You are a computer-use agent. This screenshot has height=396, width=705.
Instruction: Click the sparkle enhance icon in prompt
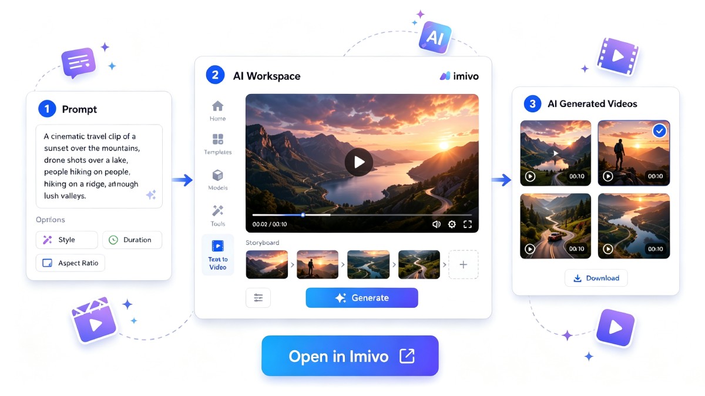click(x=151, y=195)
